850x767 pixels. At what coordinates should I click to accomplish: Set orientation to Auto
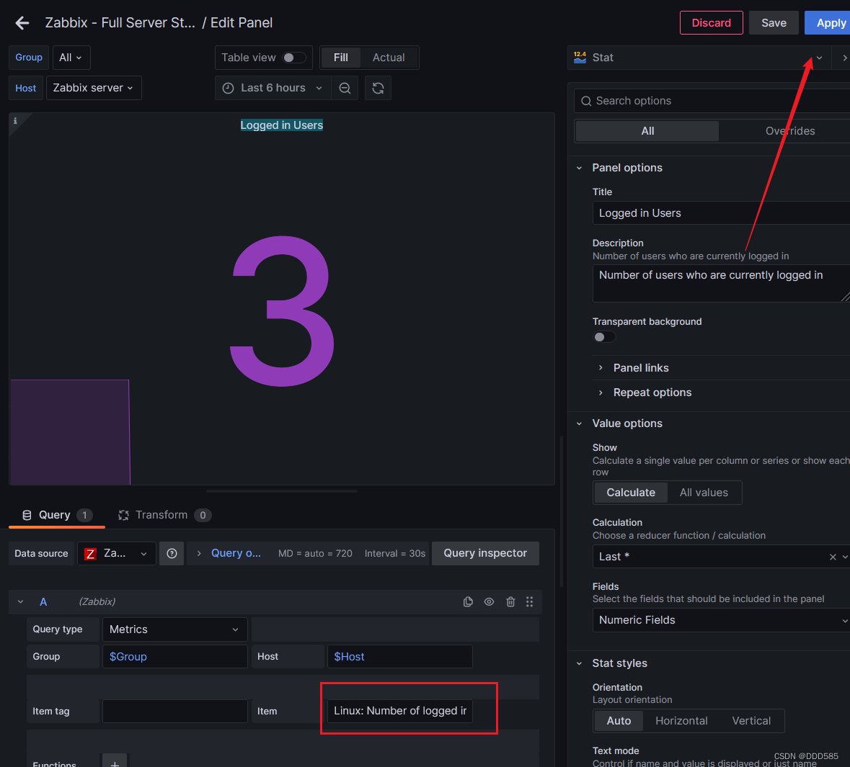coord(619,720)
